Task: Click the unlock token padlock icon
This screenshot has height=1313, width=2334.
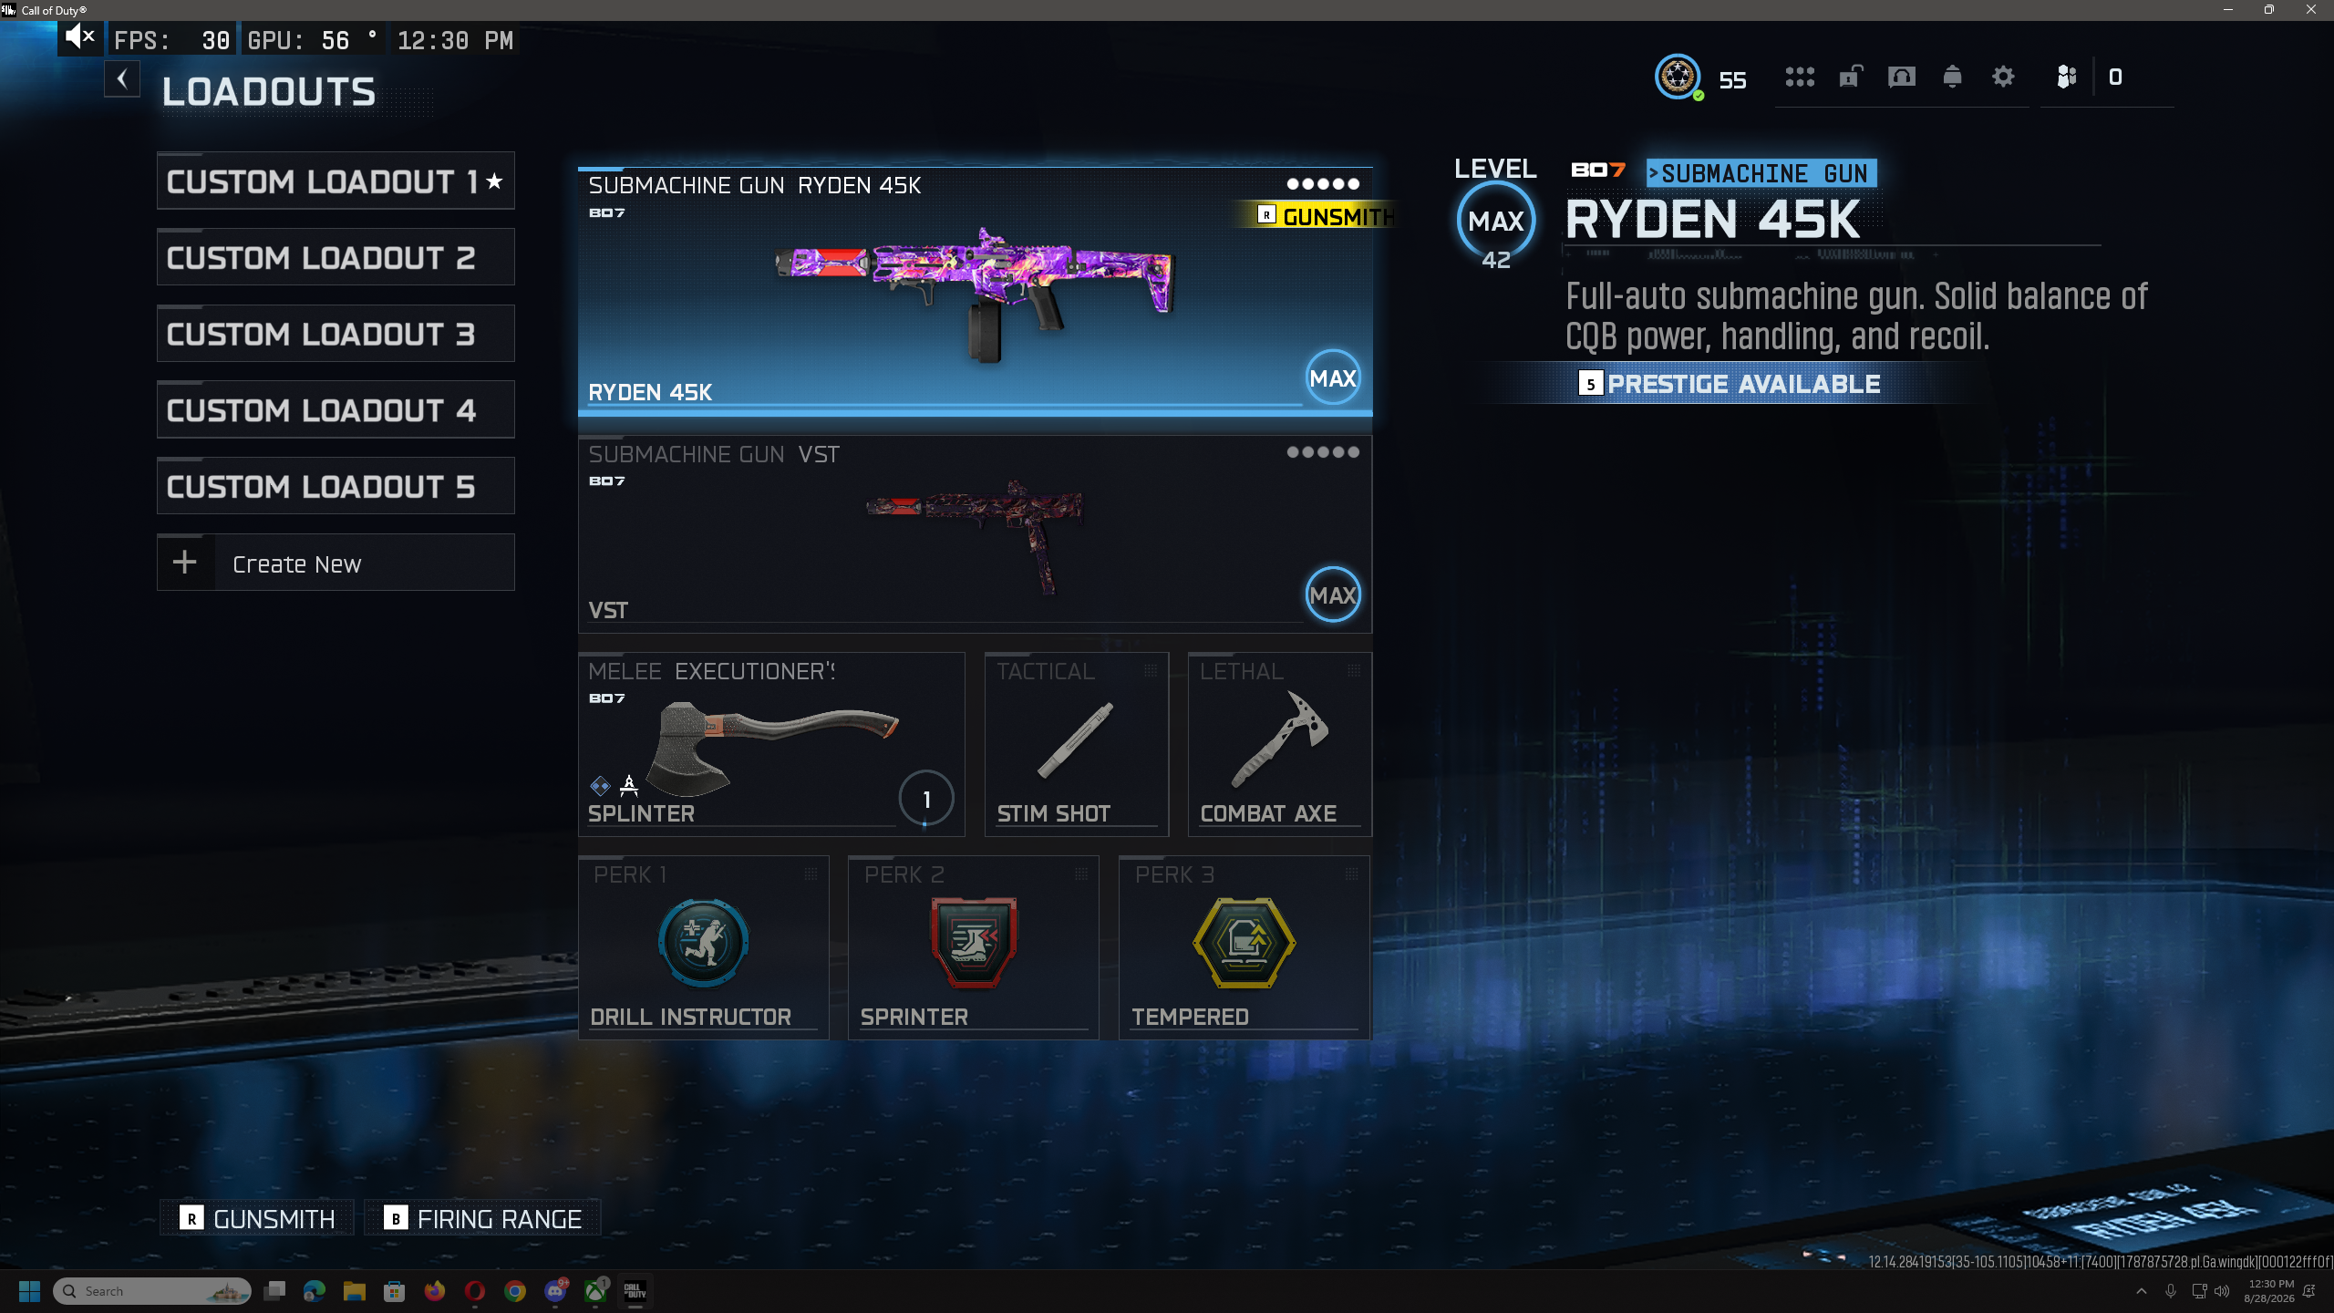Action: [1850, 77]
